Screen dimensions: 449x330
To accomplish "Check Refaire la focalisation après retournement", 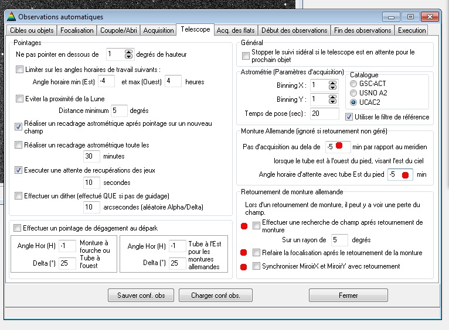I will [x=256, y=253].
